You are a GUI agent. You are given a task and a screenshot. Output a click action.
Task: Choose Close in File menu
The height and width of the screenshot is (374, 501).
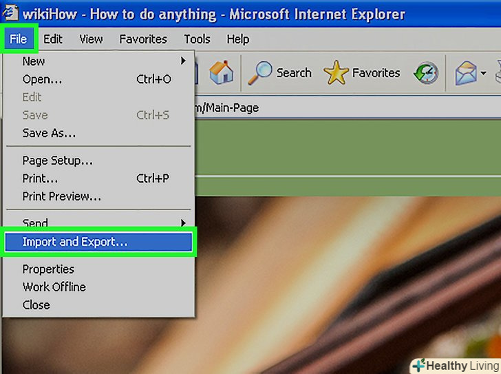[99, 305]
